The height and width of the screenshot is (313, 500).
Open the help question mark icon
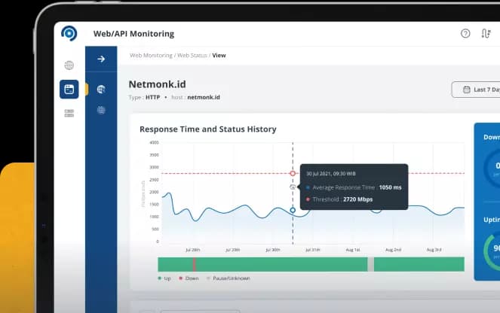pyautogui.click(x=465, y=34)
